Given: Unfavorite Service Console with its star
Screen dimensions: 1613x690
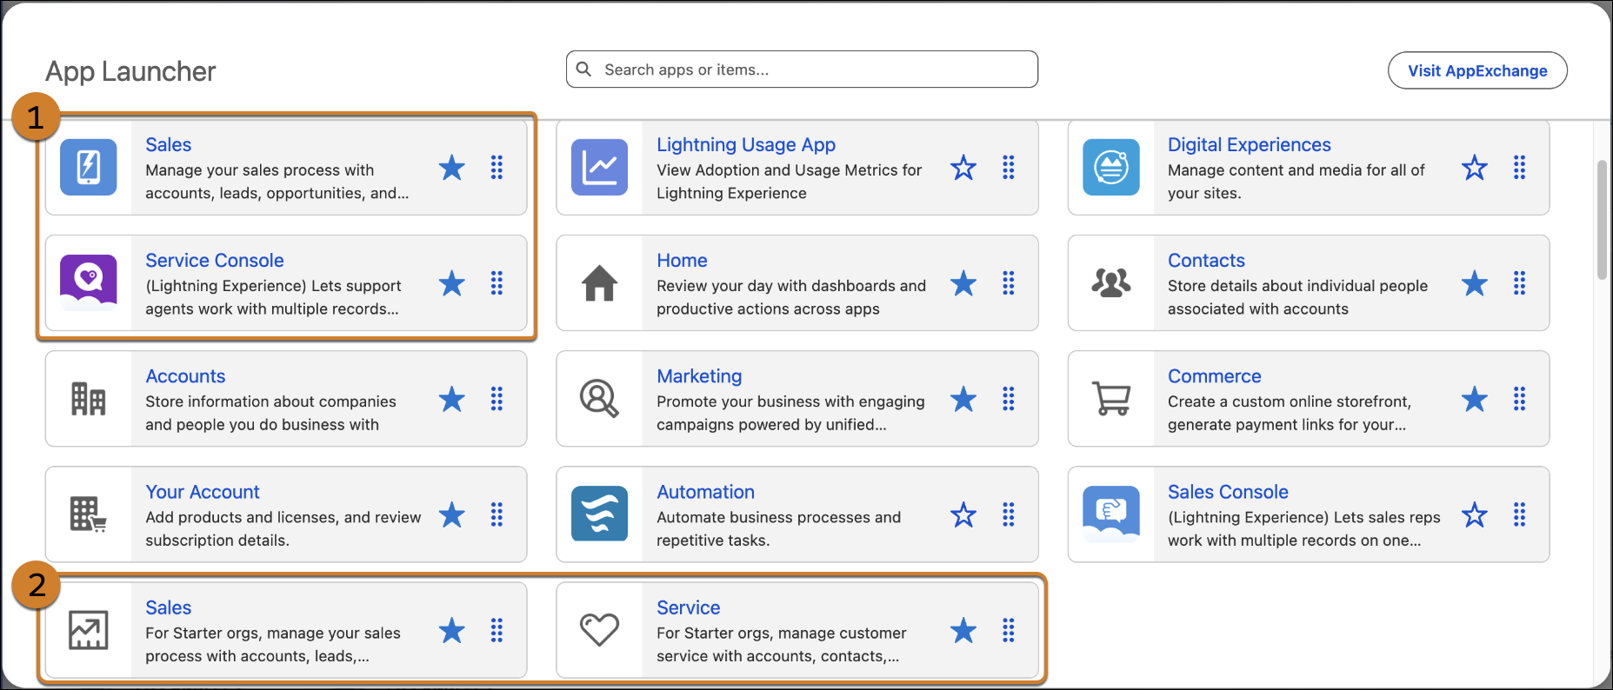Looking at the screenshot, I should [x=451, y=282].
